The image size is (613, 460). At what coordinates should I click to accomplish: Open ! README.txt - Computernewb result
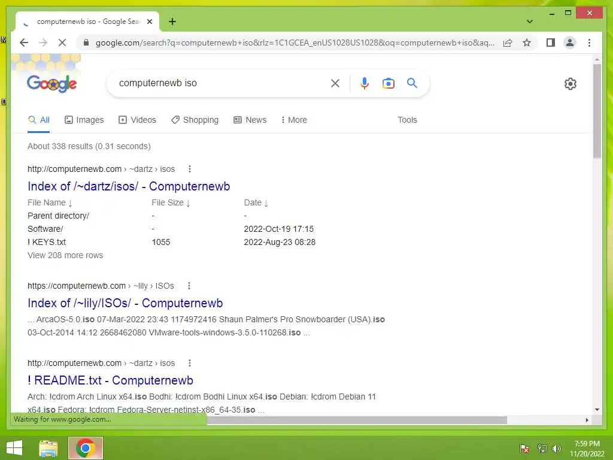(x=110, y=380)
